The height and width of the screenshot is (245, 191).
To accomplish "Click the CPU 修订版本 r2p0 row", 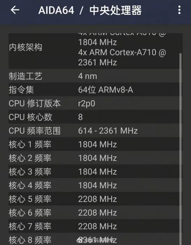I will (x=95, y=103).
